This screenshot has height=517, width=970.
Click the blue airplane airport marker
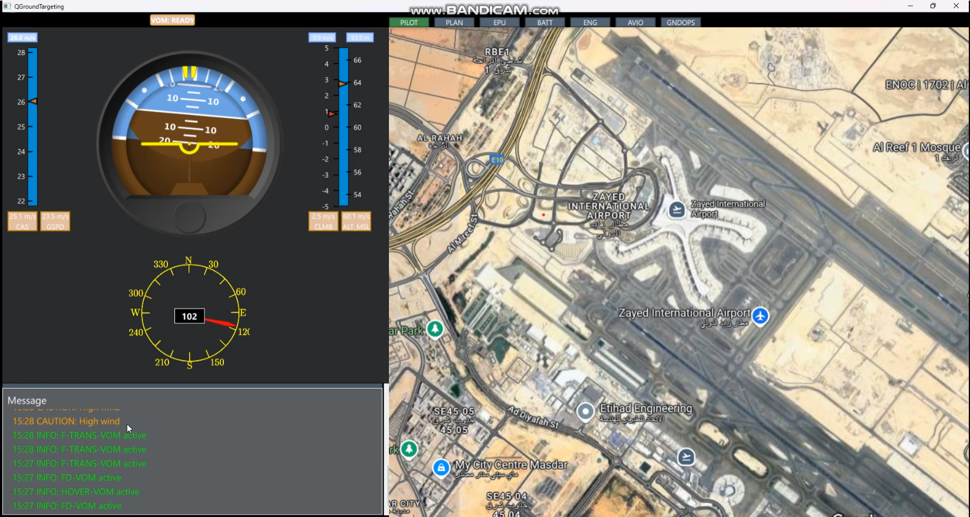pos(760,316)
